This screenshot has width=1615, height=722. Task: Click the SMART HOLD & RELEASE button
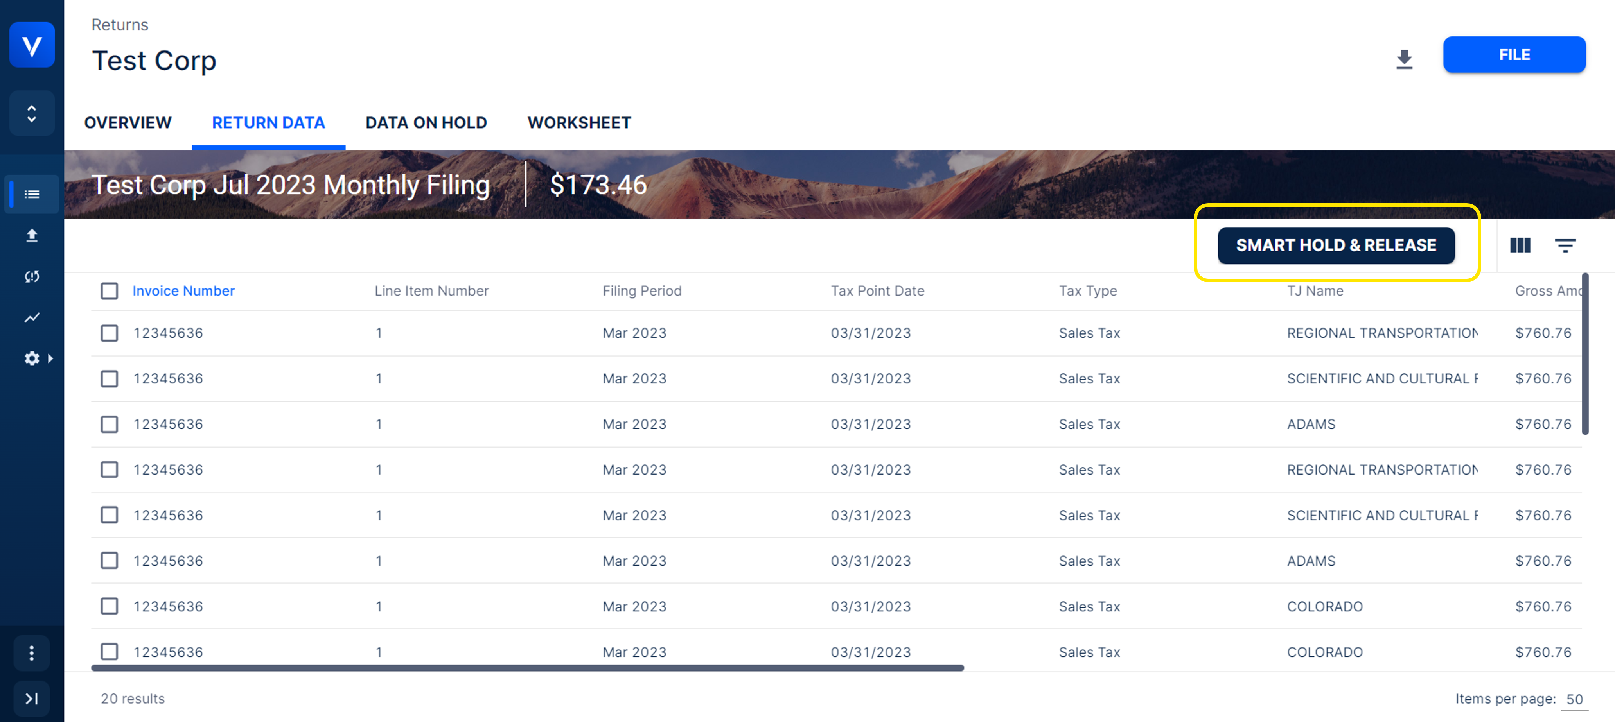coord(1335,245)
